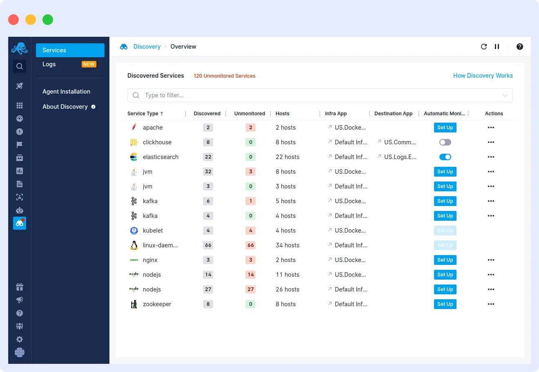Enable automatic monitoring for clickhouse
539x372 pixels.
coord(445,142)
